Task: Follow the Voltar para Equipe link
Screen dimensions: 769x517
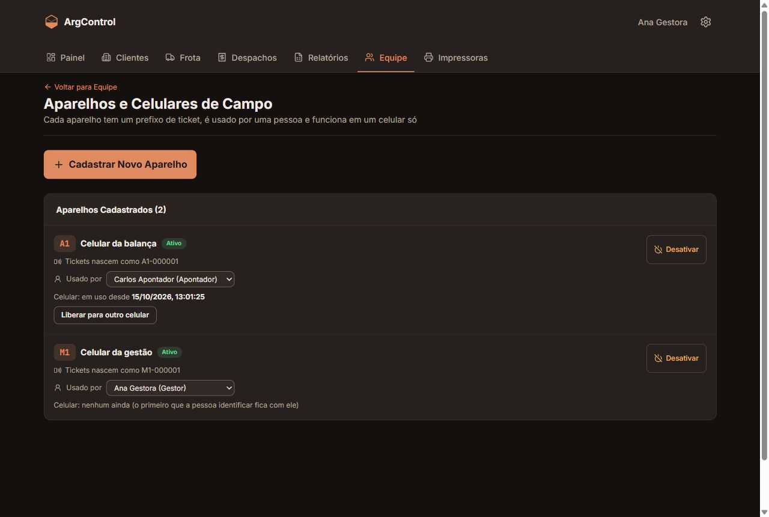Action: pyautogui.click(x=81, y=87)
